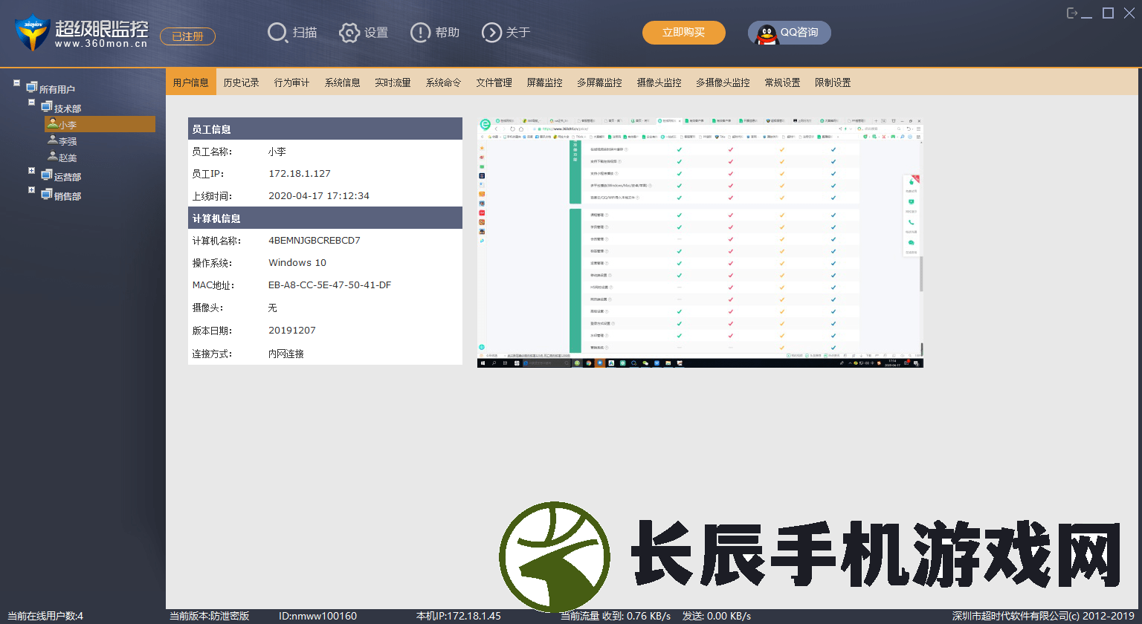Screen dimensions: 1142x624
Task: Expand the 运营部 tree node
Action: [x=31, y=171]
